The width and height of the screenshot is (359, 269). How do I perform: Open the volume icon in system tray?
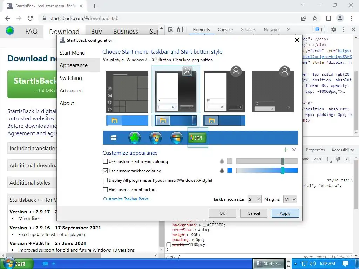tap(313, 264)
